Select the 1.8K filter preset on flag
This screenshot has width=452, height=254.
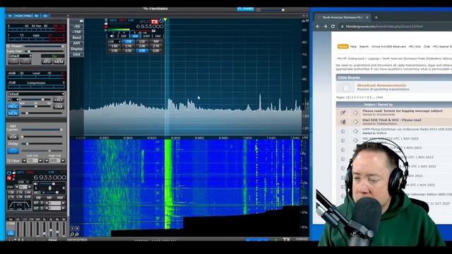[x=114, y=46]
